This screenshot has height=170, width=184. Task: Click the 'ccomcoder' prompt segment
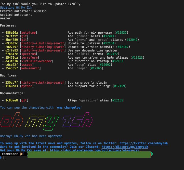[10, 154]
